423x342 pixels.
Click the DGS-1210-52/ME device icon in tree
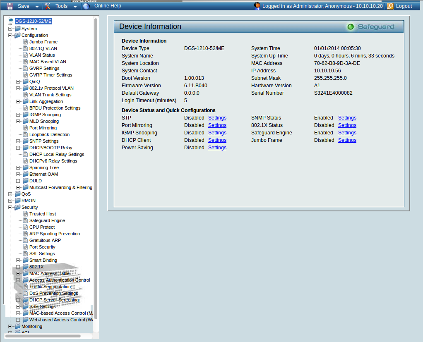click(11, 21)
